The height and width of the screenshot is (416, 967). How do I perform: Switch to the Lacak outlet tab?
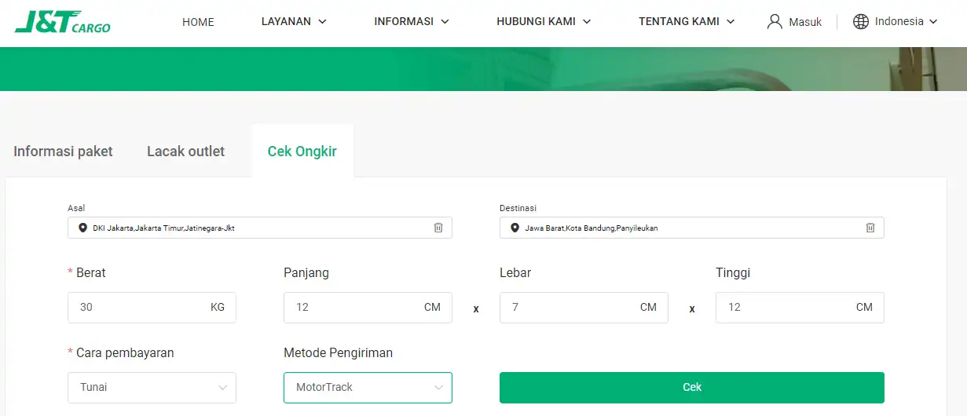click(x=185, y=151)
